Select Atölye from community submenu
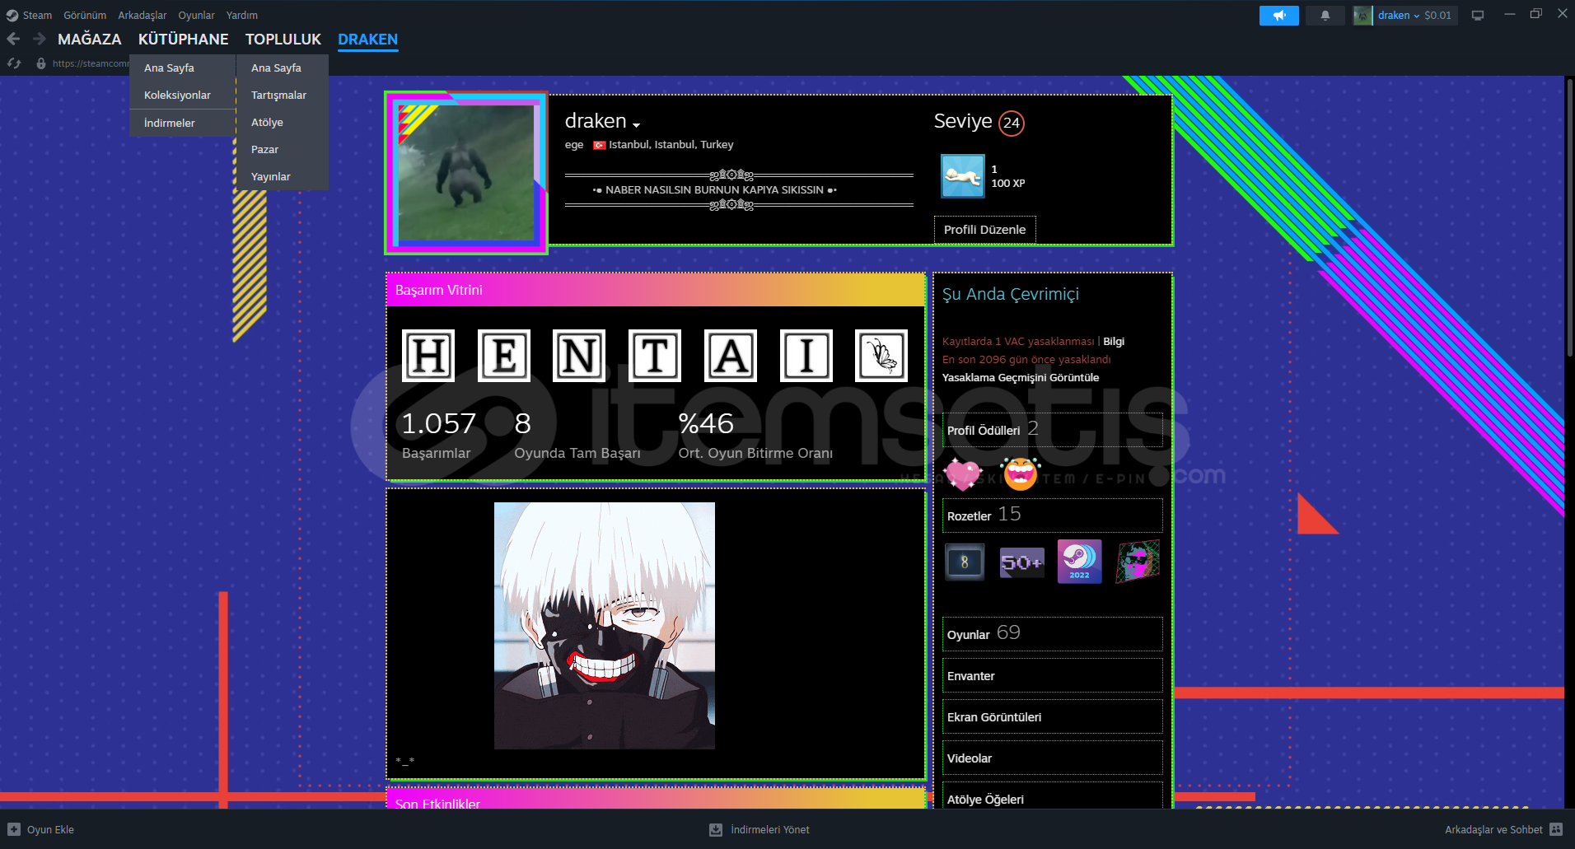 click(283, 122)
